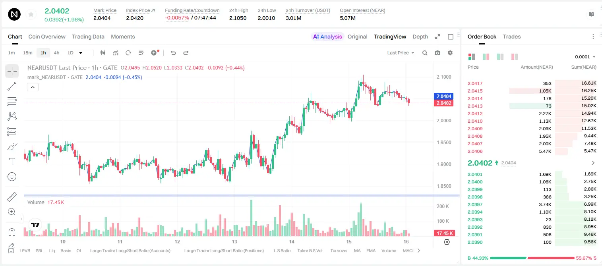Switch to Coin Overview tab

[x=47, y=37]
